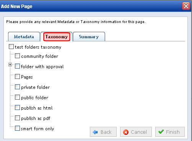Enable the folder with approval checkbox
Image resolution: width=192 pixels, height=141 pixels.
(x=17, y=66)
